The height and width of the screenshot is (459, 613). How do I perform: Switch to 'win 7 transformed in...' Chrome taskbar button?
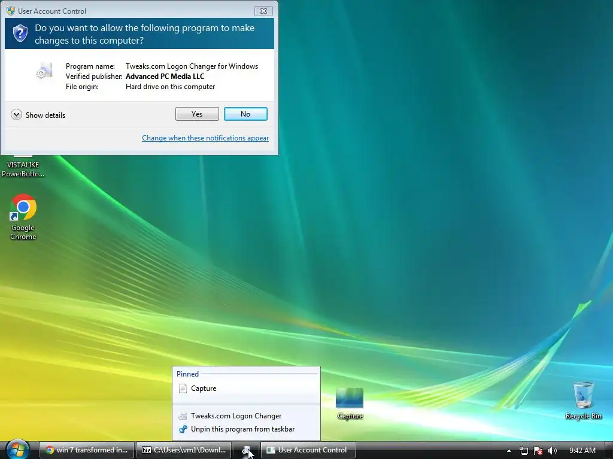click(87, 450)
